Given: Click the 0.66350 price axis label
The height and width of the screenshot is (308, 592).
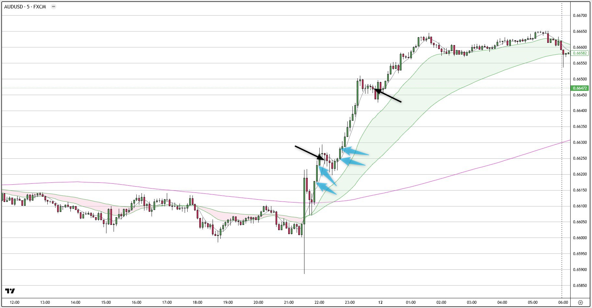Looking at the screenshot, I should [x=580, y=127].
